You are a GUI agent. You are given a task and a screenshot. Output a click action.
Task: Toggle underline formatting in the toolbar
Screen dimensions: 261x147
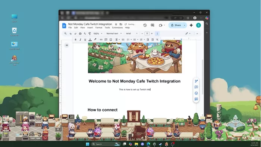click(85, 40)
